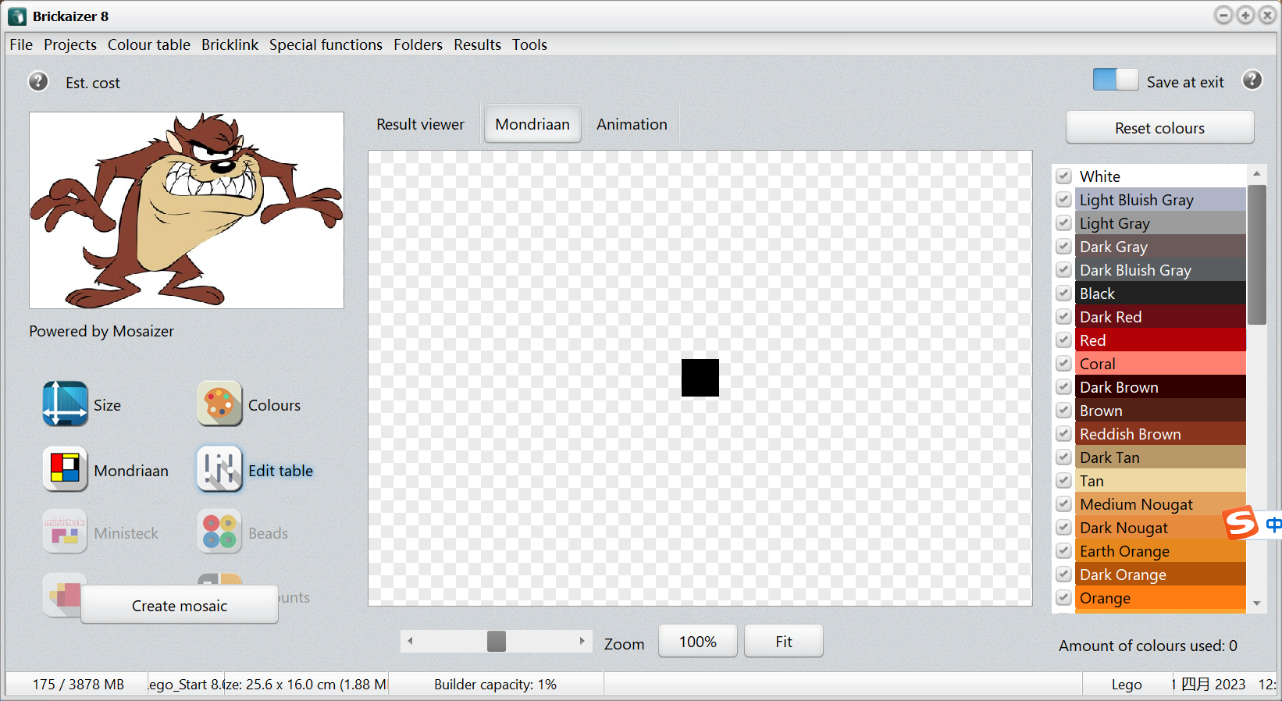Switch Chinese input mode indicator

coord(1273,525)
